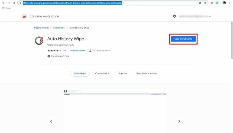The height and width of the screenshot is (133, 233).
Task: Click the Auto History Wipe title heading
Action: (66, 39)
